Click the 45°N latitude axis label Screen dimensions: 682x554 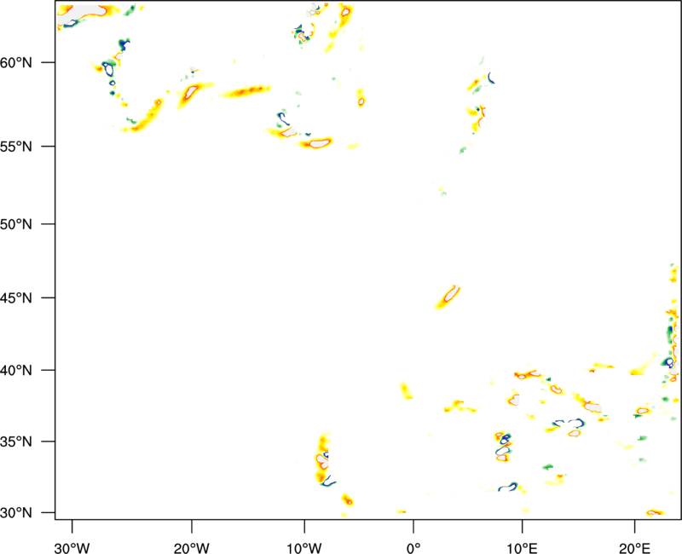tap(16, 297)
